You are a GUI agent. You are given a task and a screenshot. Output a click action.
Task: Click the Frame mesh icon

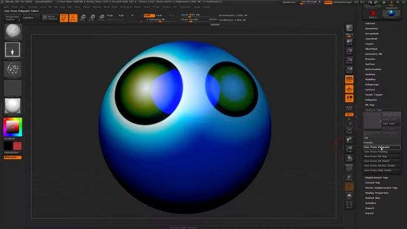349,130
